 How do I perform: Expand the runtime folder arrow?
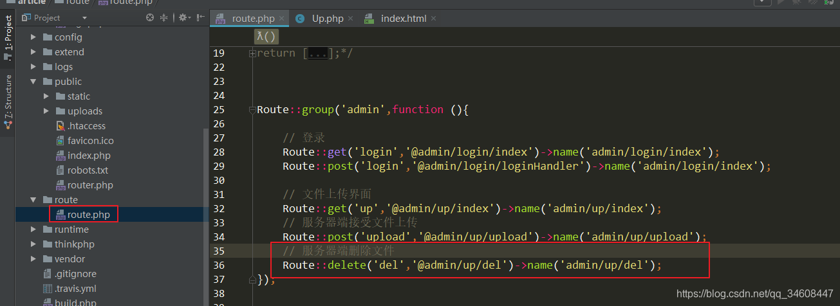[x=34, y=230]
